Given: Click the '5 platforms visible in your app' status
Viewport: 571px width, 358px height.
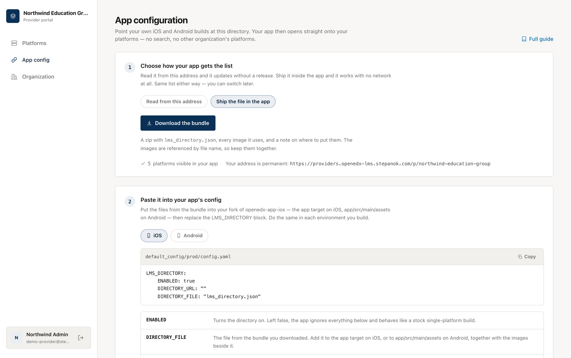Looking at the screenshot, I should tap(179, 164).
